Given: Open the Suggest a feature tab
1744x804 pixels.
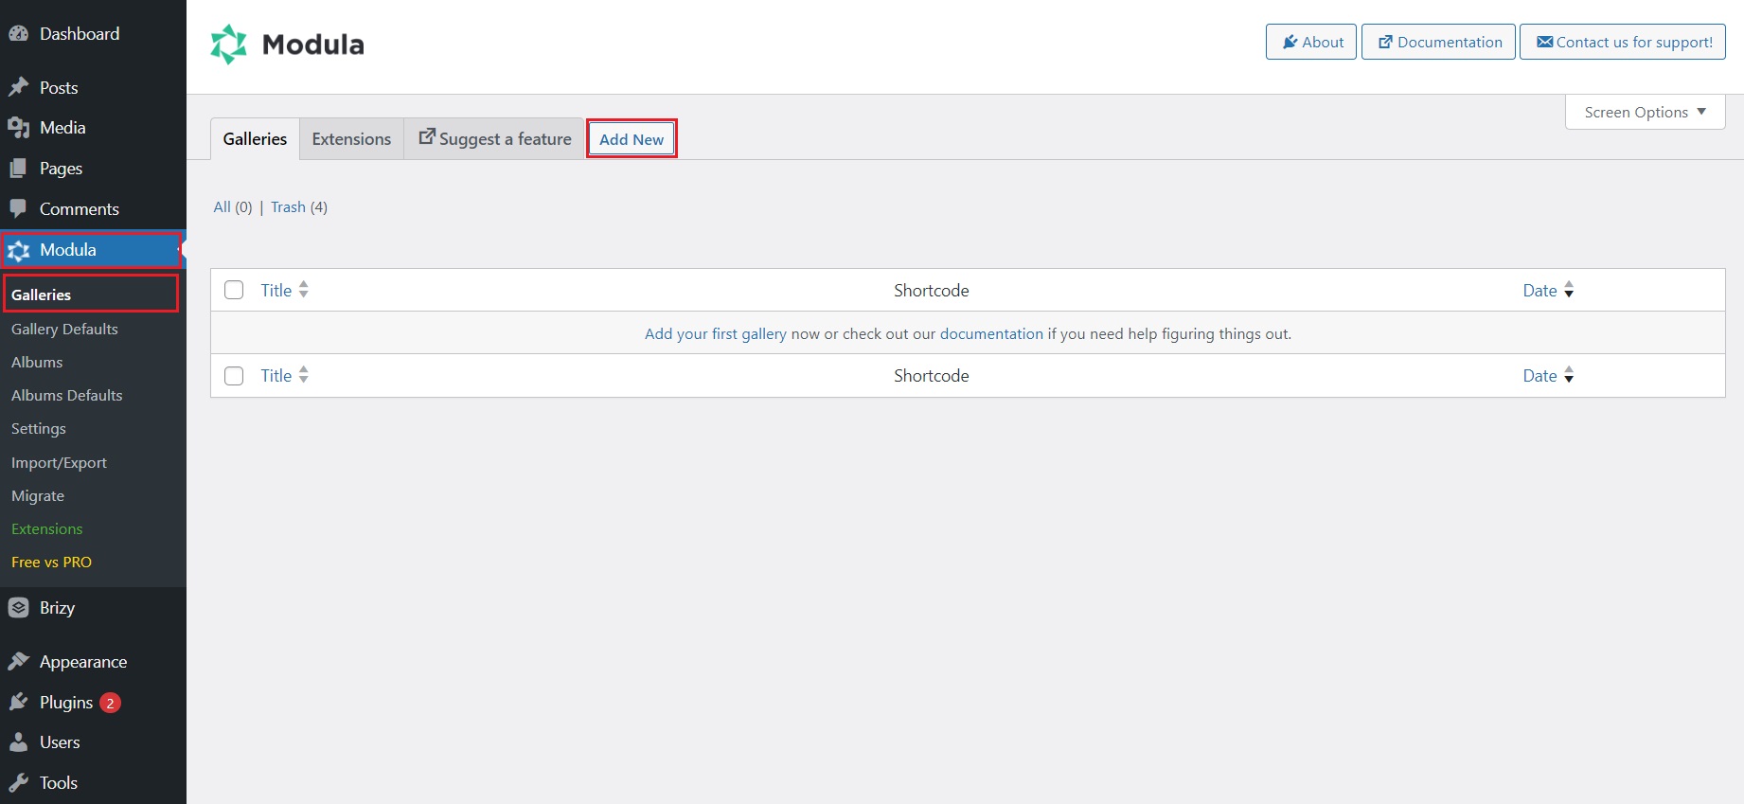Looking at the screenshot, I should tap(494, 139).
